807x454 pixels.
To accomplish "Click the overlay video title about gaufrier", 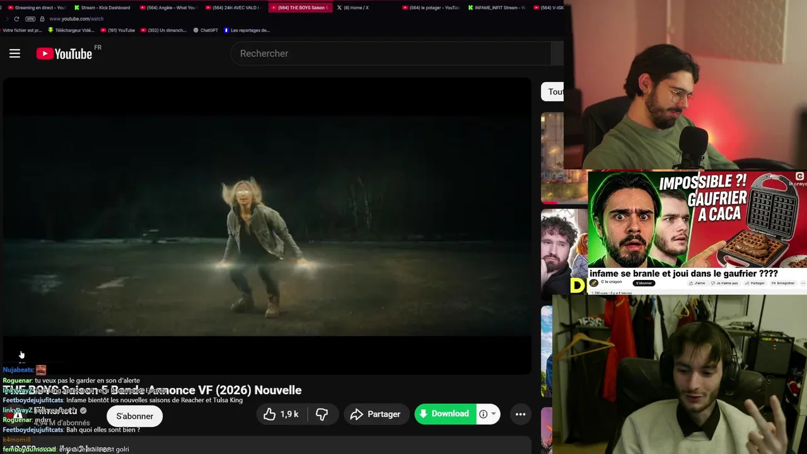I will [x=683, y=274].
